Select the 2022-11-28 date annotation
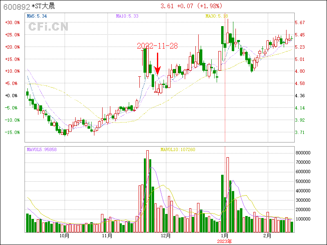The height and width of the screenshot is (245, 327). point(157,46)
